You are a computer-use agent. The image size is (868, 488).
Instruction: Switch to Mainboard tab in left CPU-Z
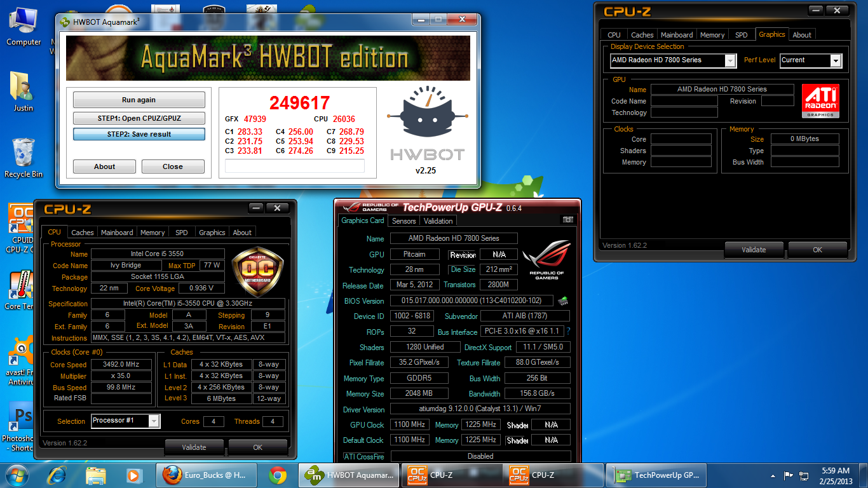point(117,233)
